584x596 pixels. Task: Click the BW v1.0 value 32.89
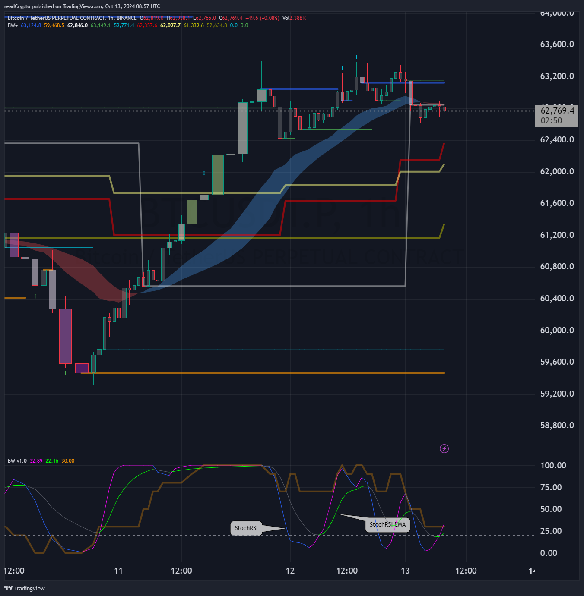click(x=36, y=461)
